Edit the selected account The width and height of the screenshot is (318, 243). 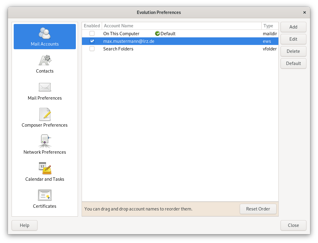[293, 39]
